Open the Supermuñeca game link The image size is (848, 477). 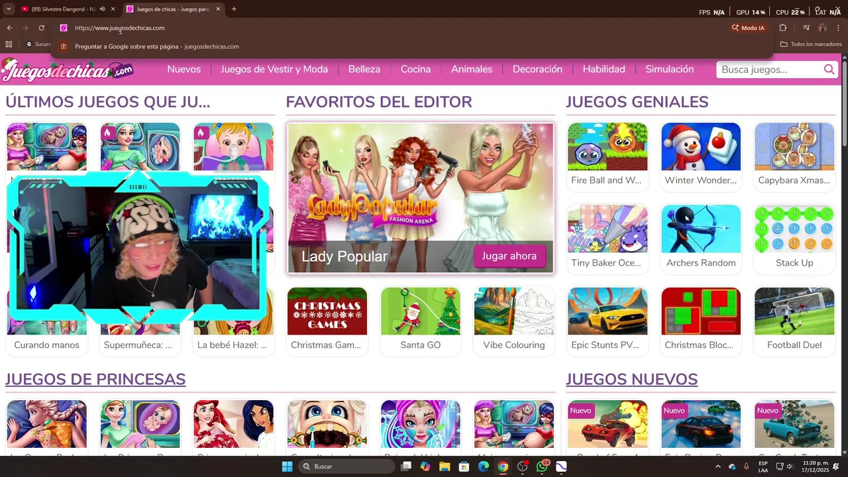click(x=138, y=345)
